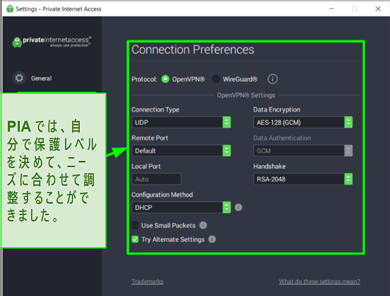This screenshot has height=296, width=390.
Task: Select the WireGuard protocol radio button
Action: click(x=215, y=79)
